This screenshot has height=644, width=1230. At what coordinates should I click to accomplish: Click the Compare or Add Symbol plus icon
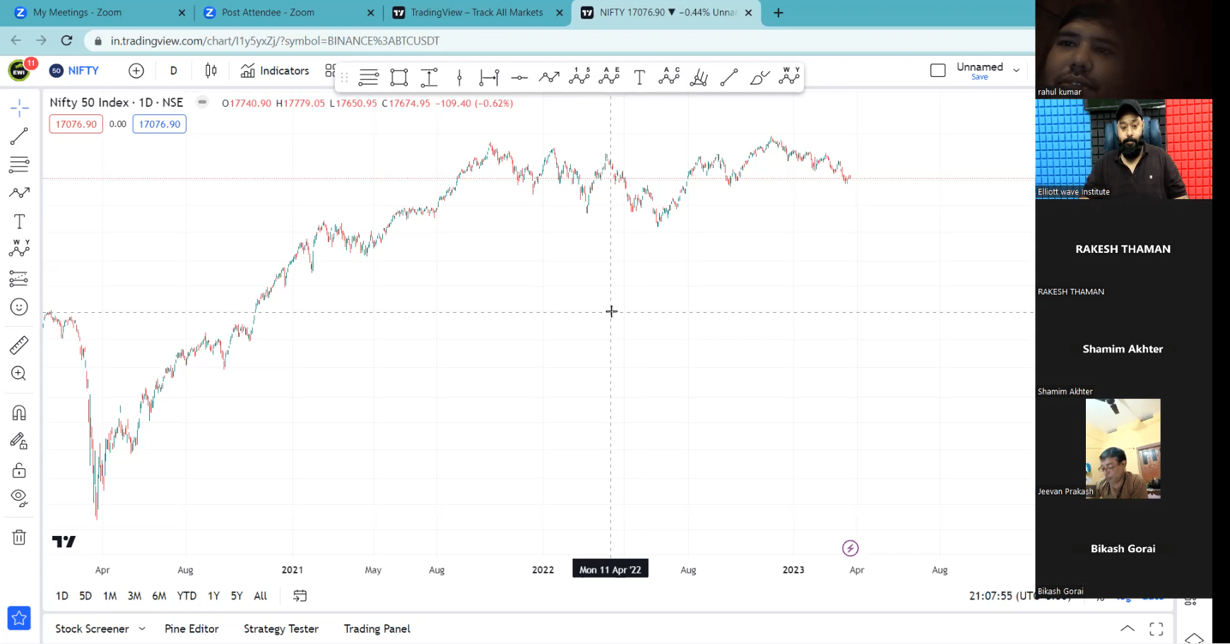(136, 71)
